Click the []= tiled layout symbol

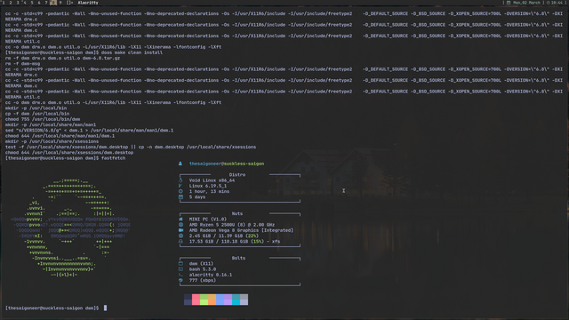pos(69,3)
